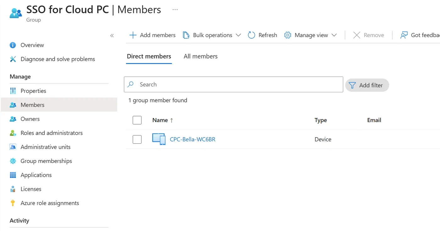Tick the checkbox for CPC-Bella-WC6BR
The height and width of the screenshot is (231, 440).
pyautogui.click(x=137, y=139)
